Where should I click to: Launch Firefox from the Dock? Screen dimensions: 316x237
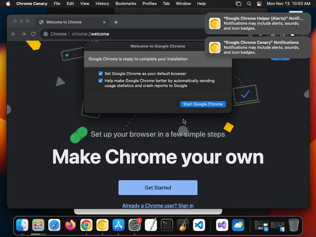point(70,225)
